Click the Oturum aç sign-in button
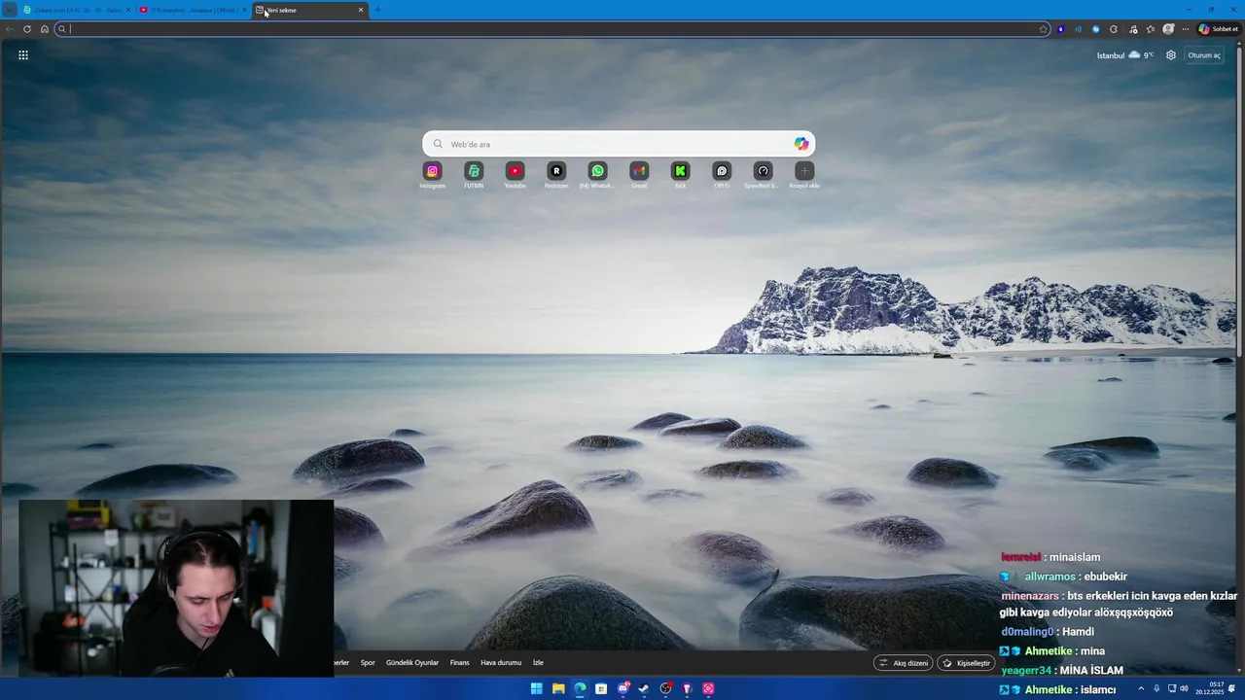This screenshot has height=700, width=1245. coord(1204,55)
